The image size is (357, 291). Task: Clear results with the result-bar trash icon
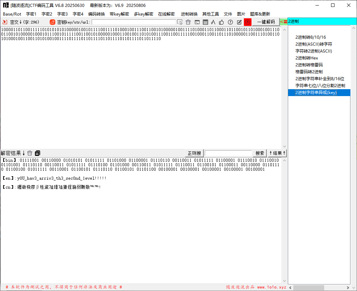(30, 153)
